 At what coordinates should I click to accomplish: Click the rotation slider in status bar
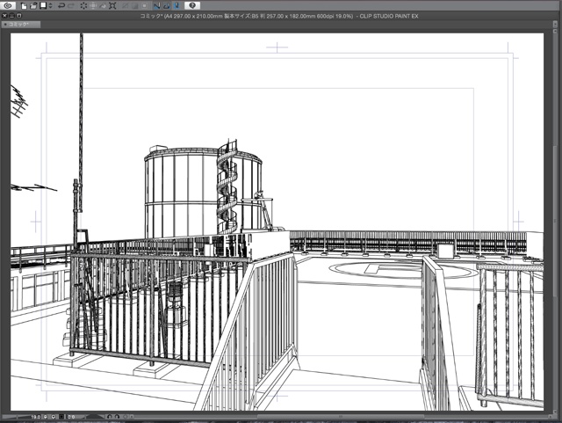(x=94, y=417)
